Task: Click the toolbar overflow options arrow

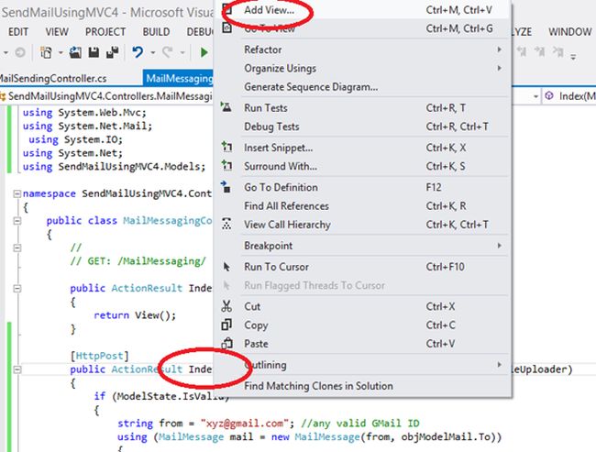Action: [x=573, y=57]
